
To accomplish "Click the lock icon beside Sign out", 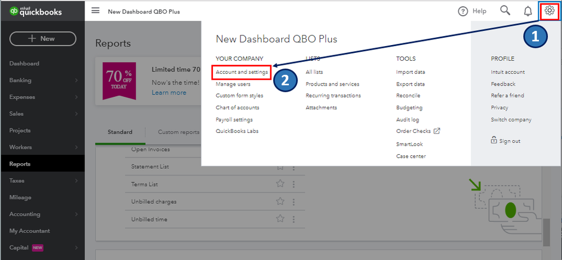I will [494, 140].
